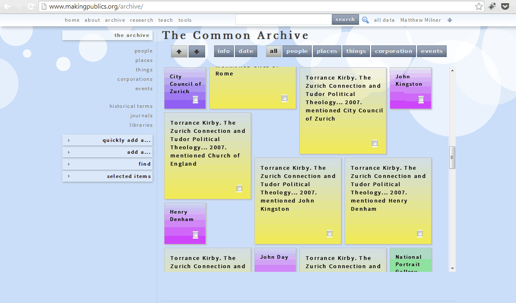This screenshot has width=516, height=303.
Task: Expand the "quickly add a..." panel
Action: 107,140
